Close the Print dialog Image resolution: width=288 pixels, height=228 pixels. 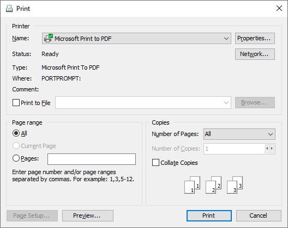tap(279, 8)
